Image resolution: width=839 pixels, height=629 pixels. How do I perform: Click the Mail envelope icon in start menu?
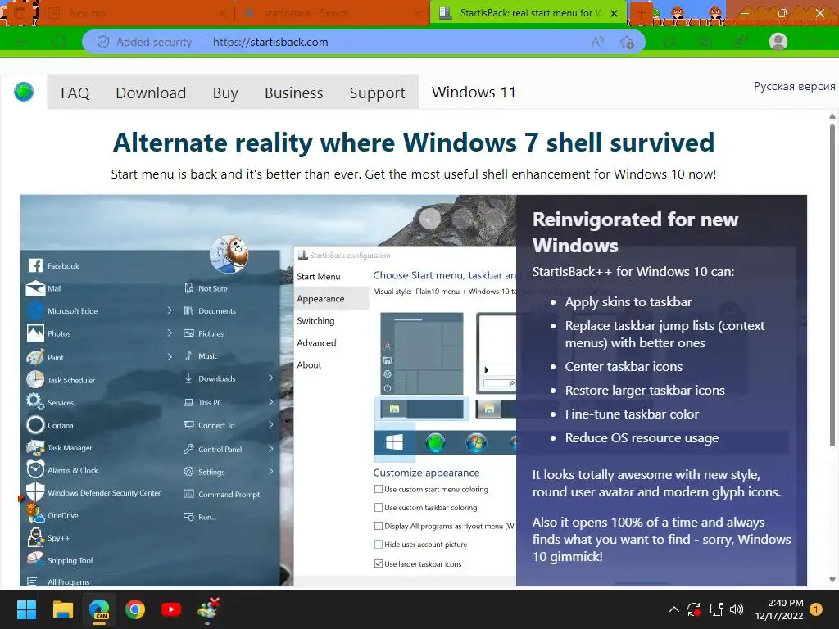35,288
